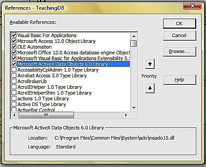
Task: Enable the AcroBrokerLib reference
Action: click(x=14, y=81)
